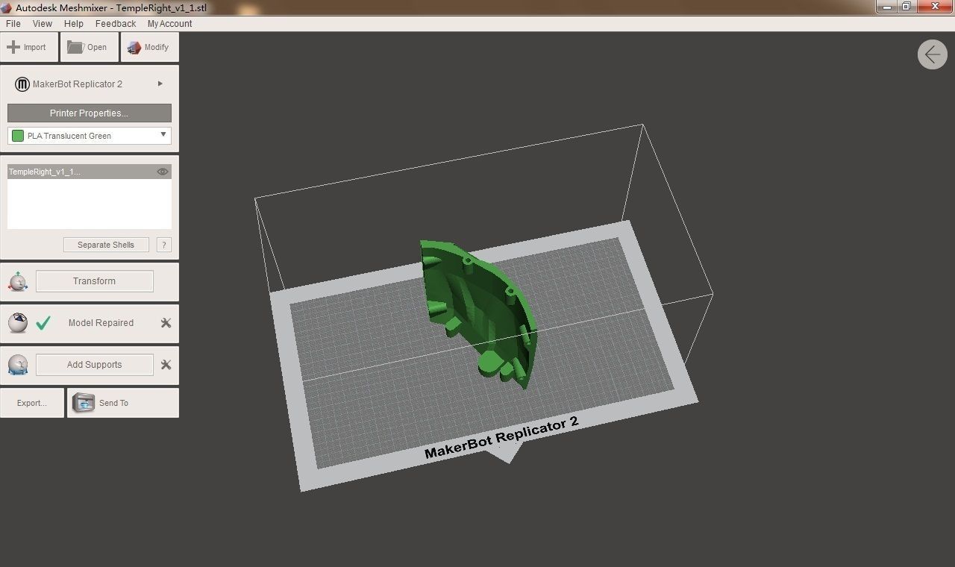Open the Help menu
Screen dimensions: 955x567
coord(74,24)
